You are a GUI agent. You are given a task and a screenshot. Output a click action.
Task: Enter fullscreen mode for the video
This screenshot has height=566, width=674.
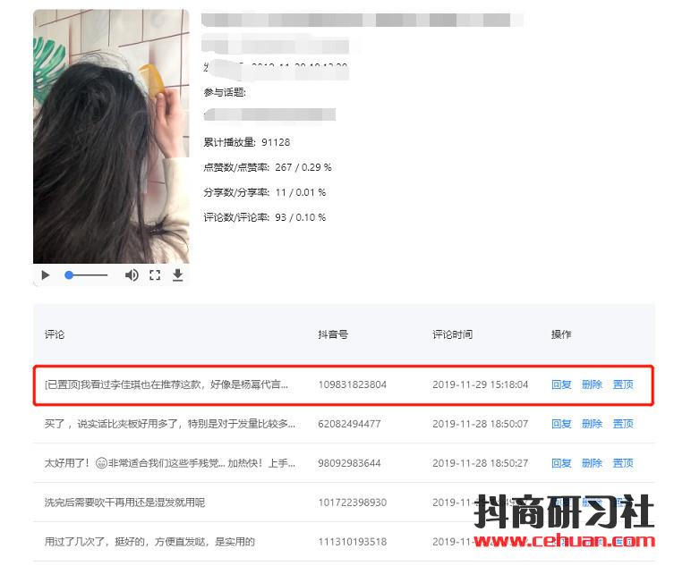tap(155, 275)
